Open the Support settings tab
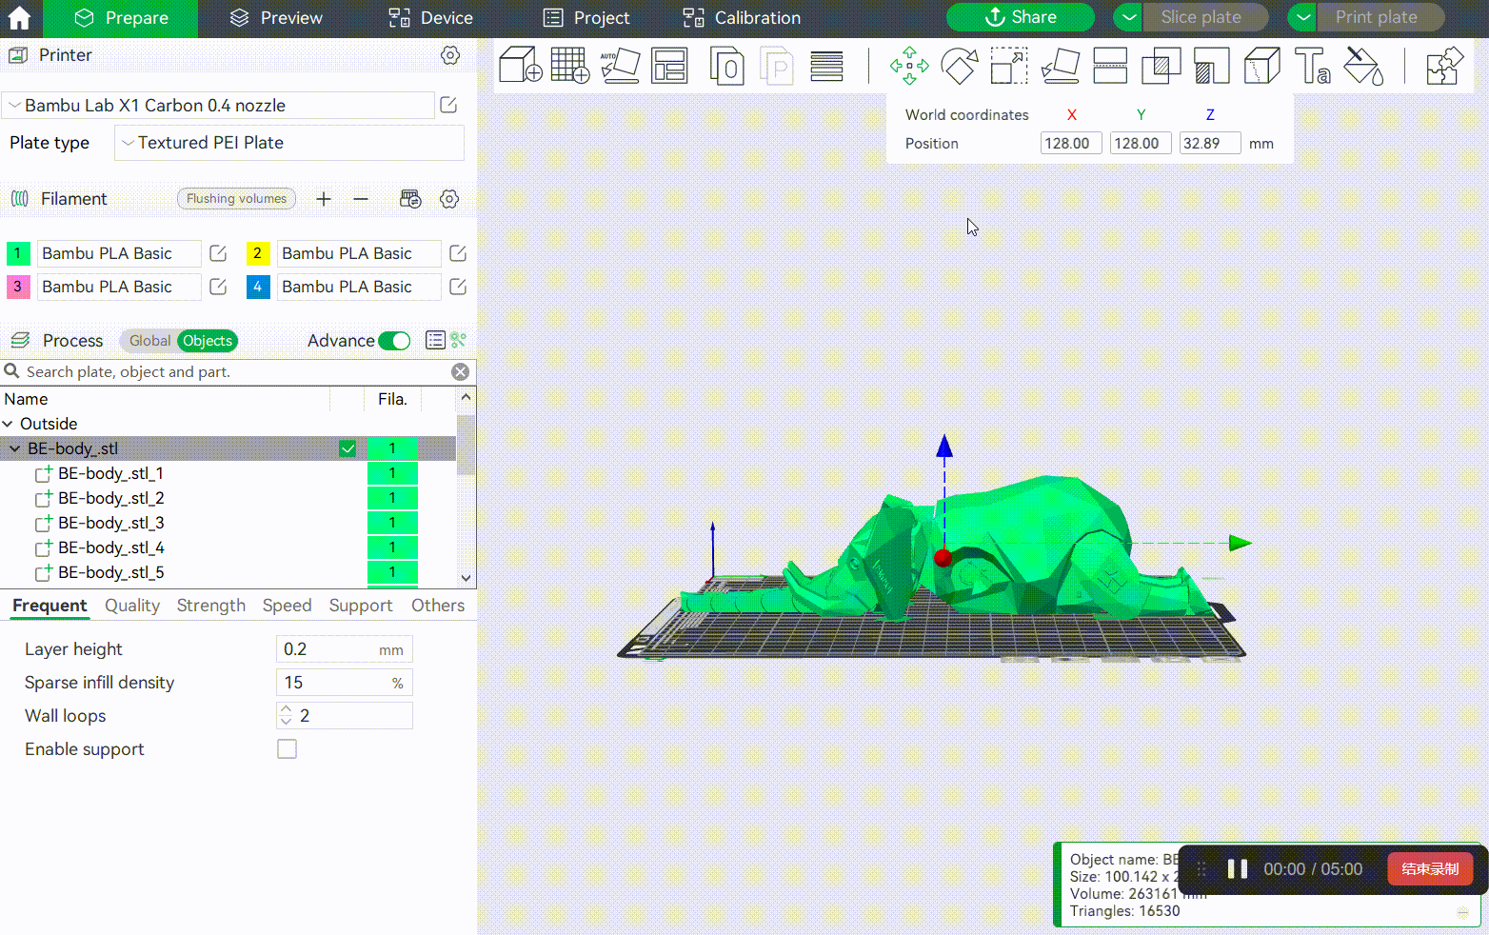1489x935 pixels. (x=361, y=606)
